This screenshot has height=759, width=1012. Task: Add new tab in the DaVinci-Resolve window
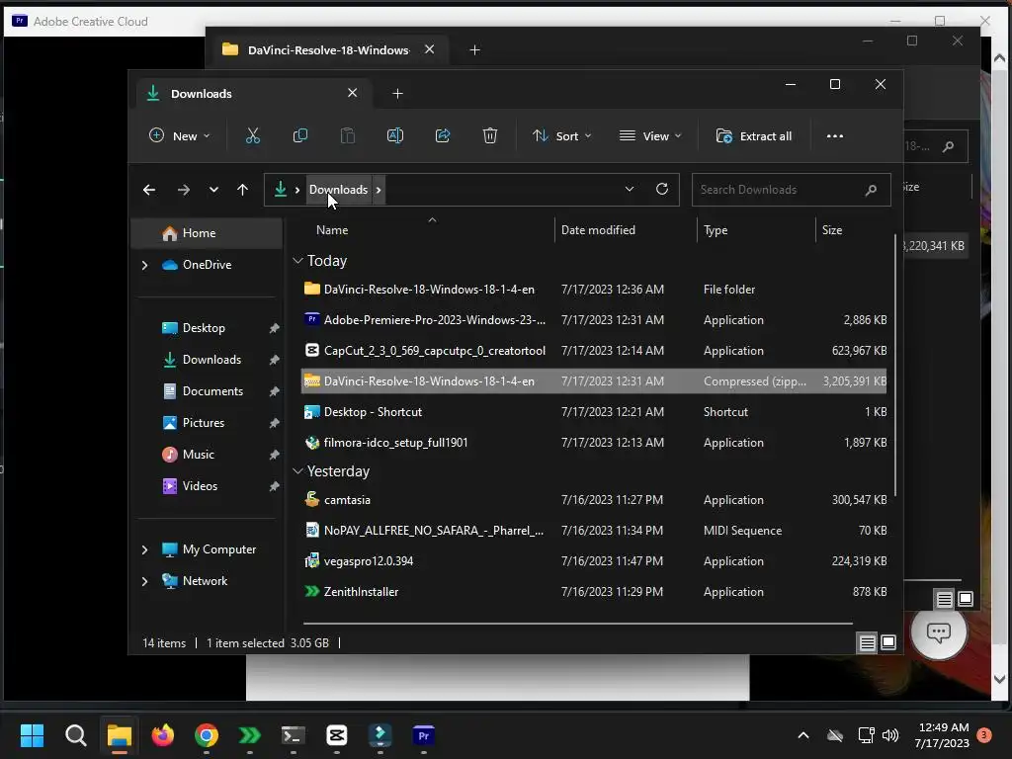tap(474, 49)
